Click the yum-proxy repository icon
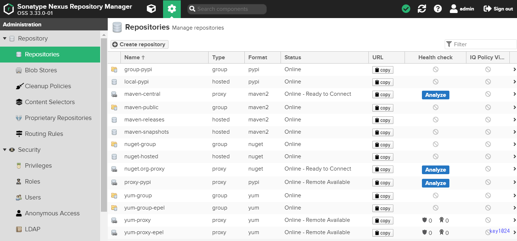Screen dimensions: 517x241 pyautogui.click(x=114, y=220)
